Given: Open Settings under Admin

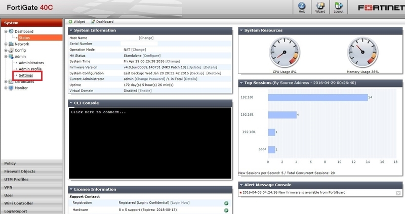Looking at the screenshot, I should coord(26,75).
